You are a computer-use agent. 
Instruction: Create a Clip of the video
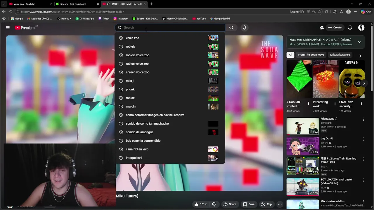tap(266, 204)
